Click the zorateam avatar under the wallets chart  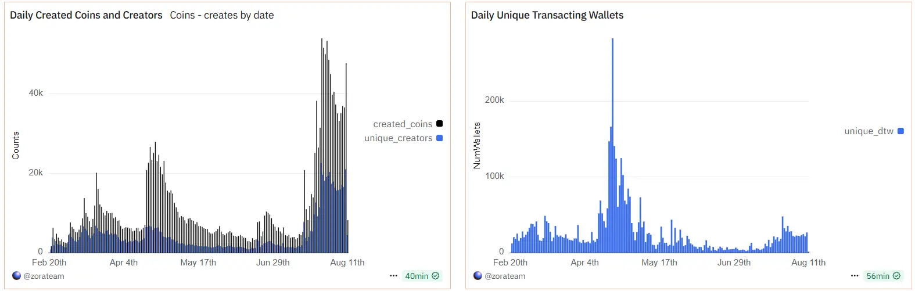[478, 276]
